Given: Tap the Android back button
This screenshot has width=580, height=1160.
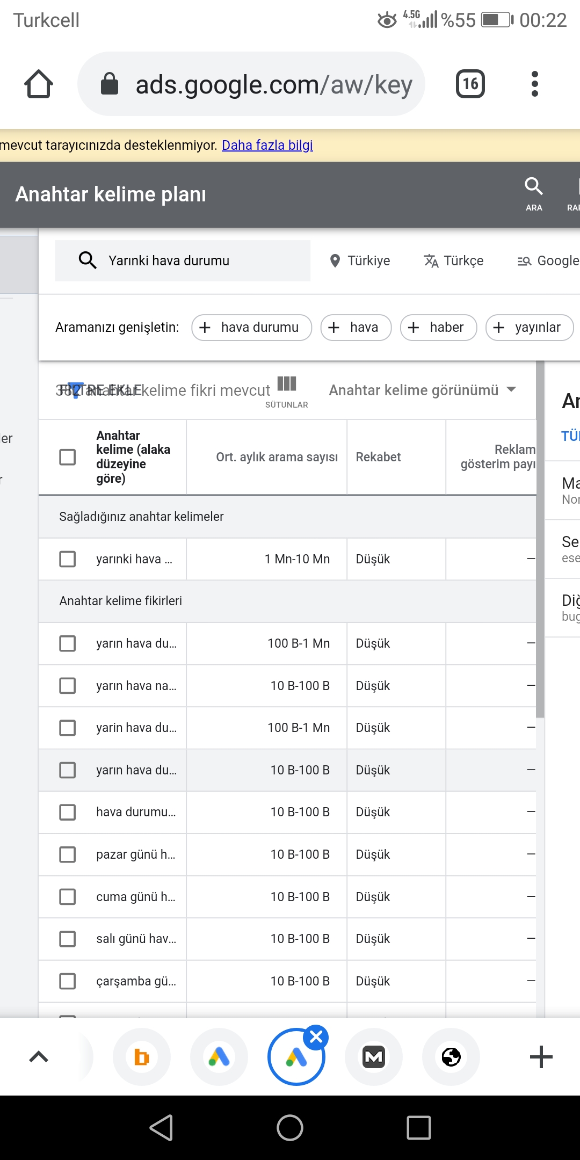Looking at the screenshot, I should click(161, 1127).
